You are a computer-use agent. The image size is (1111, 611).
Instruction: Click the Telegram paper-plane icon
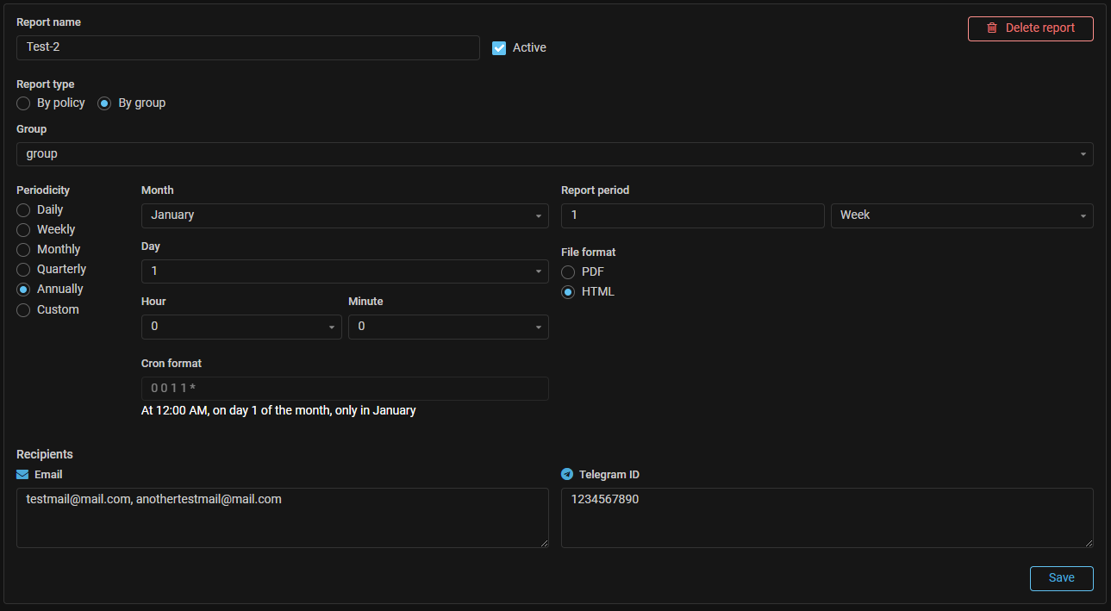(x=567, y=475)
